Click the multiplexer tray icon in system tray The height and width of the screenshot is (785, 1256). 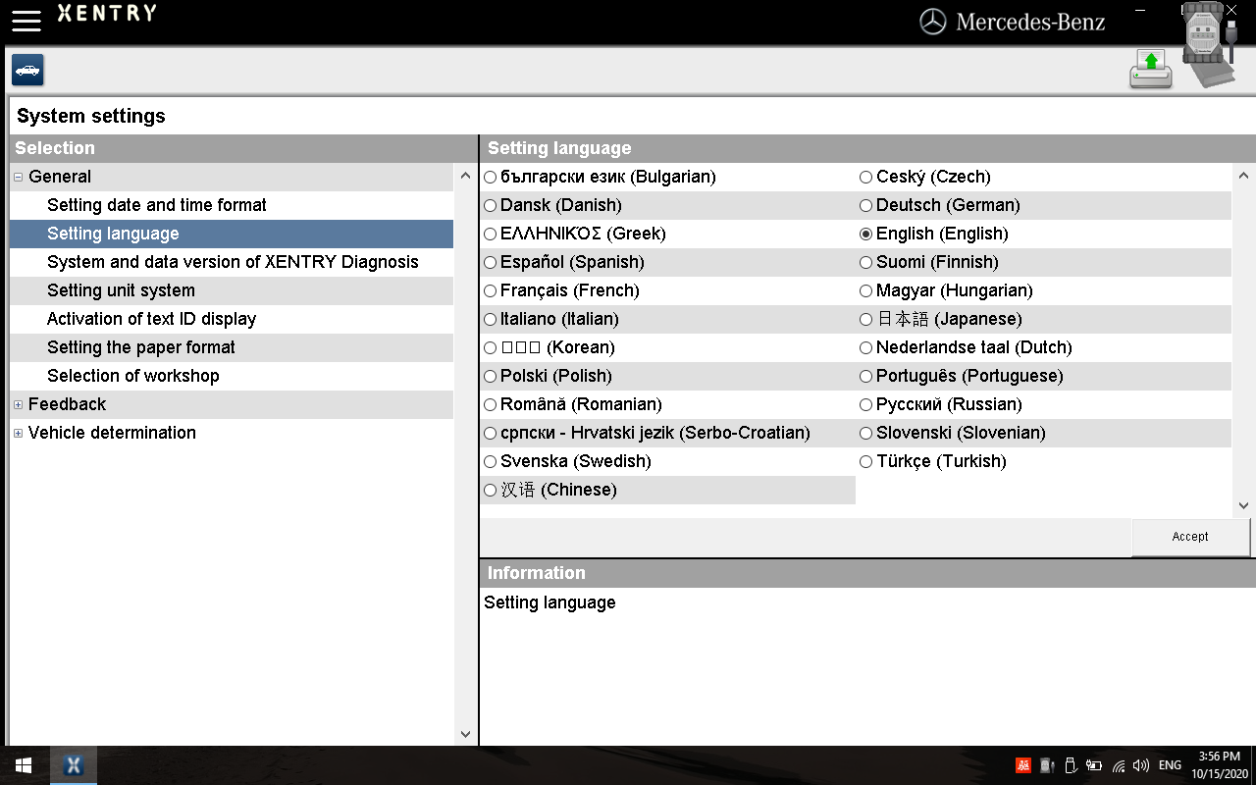point(1047,765)
